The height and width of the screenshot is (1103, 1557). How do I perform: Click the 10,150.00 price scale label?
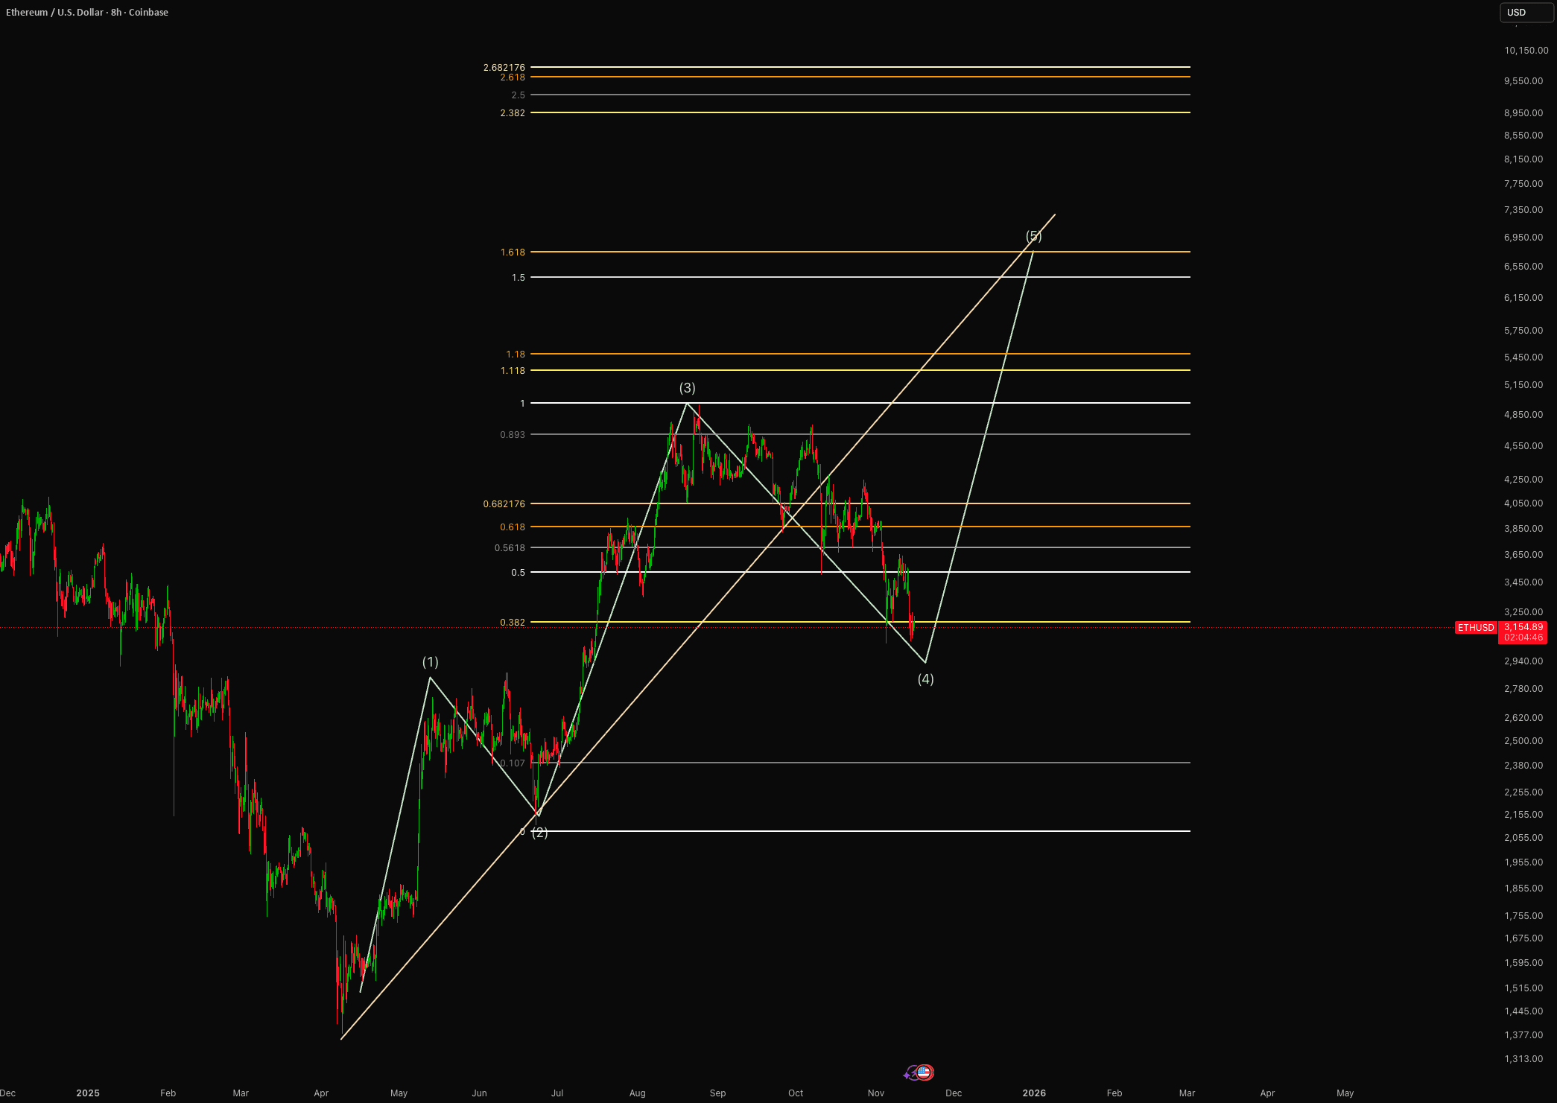coord(1526,51)
